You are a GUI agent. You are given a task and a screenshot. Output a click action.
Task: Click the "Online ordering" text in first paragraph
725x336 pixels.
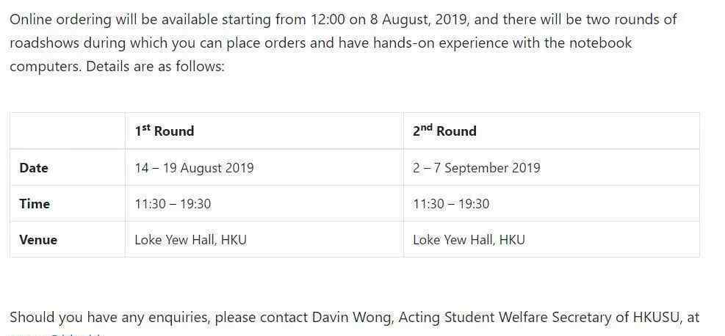(x=61, y=20)
